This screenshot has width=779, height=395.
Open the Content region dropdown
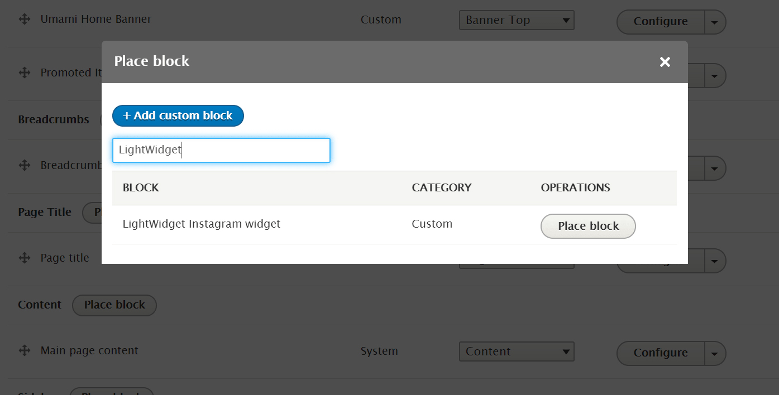(517, 351)
